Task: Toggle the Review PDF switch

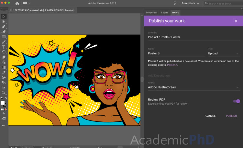Action: tap(237, 101)
